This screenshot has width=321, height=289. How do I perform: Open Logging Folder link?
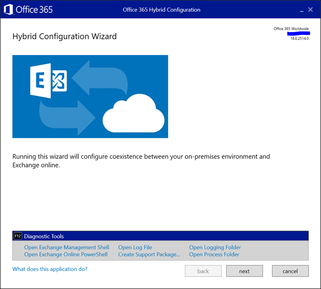215,247
